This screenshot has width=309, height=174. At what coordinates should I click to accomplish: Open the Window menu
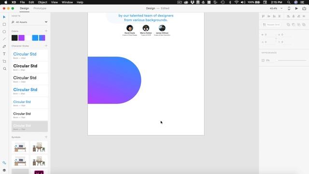(67, 2)
